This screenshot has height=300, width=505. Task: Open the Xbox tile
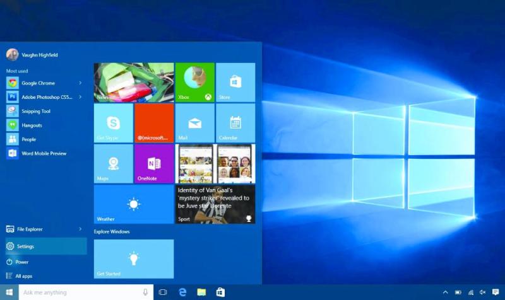pos(194,83)
